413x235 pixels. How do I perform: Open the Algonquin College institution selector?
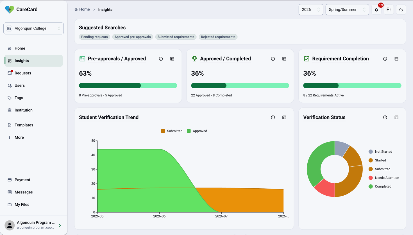click(34, 28)
